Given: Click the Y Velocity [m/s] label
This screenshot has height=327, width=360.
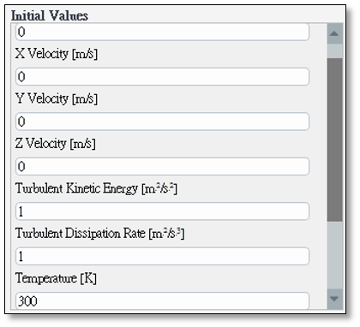Looking at the screenshot, I should 57,98.
